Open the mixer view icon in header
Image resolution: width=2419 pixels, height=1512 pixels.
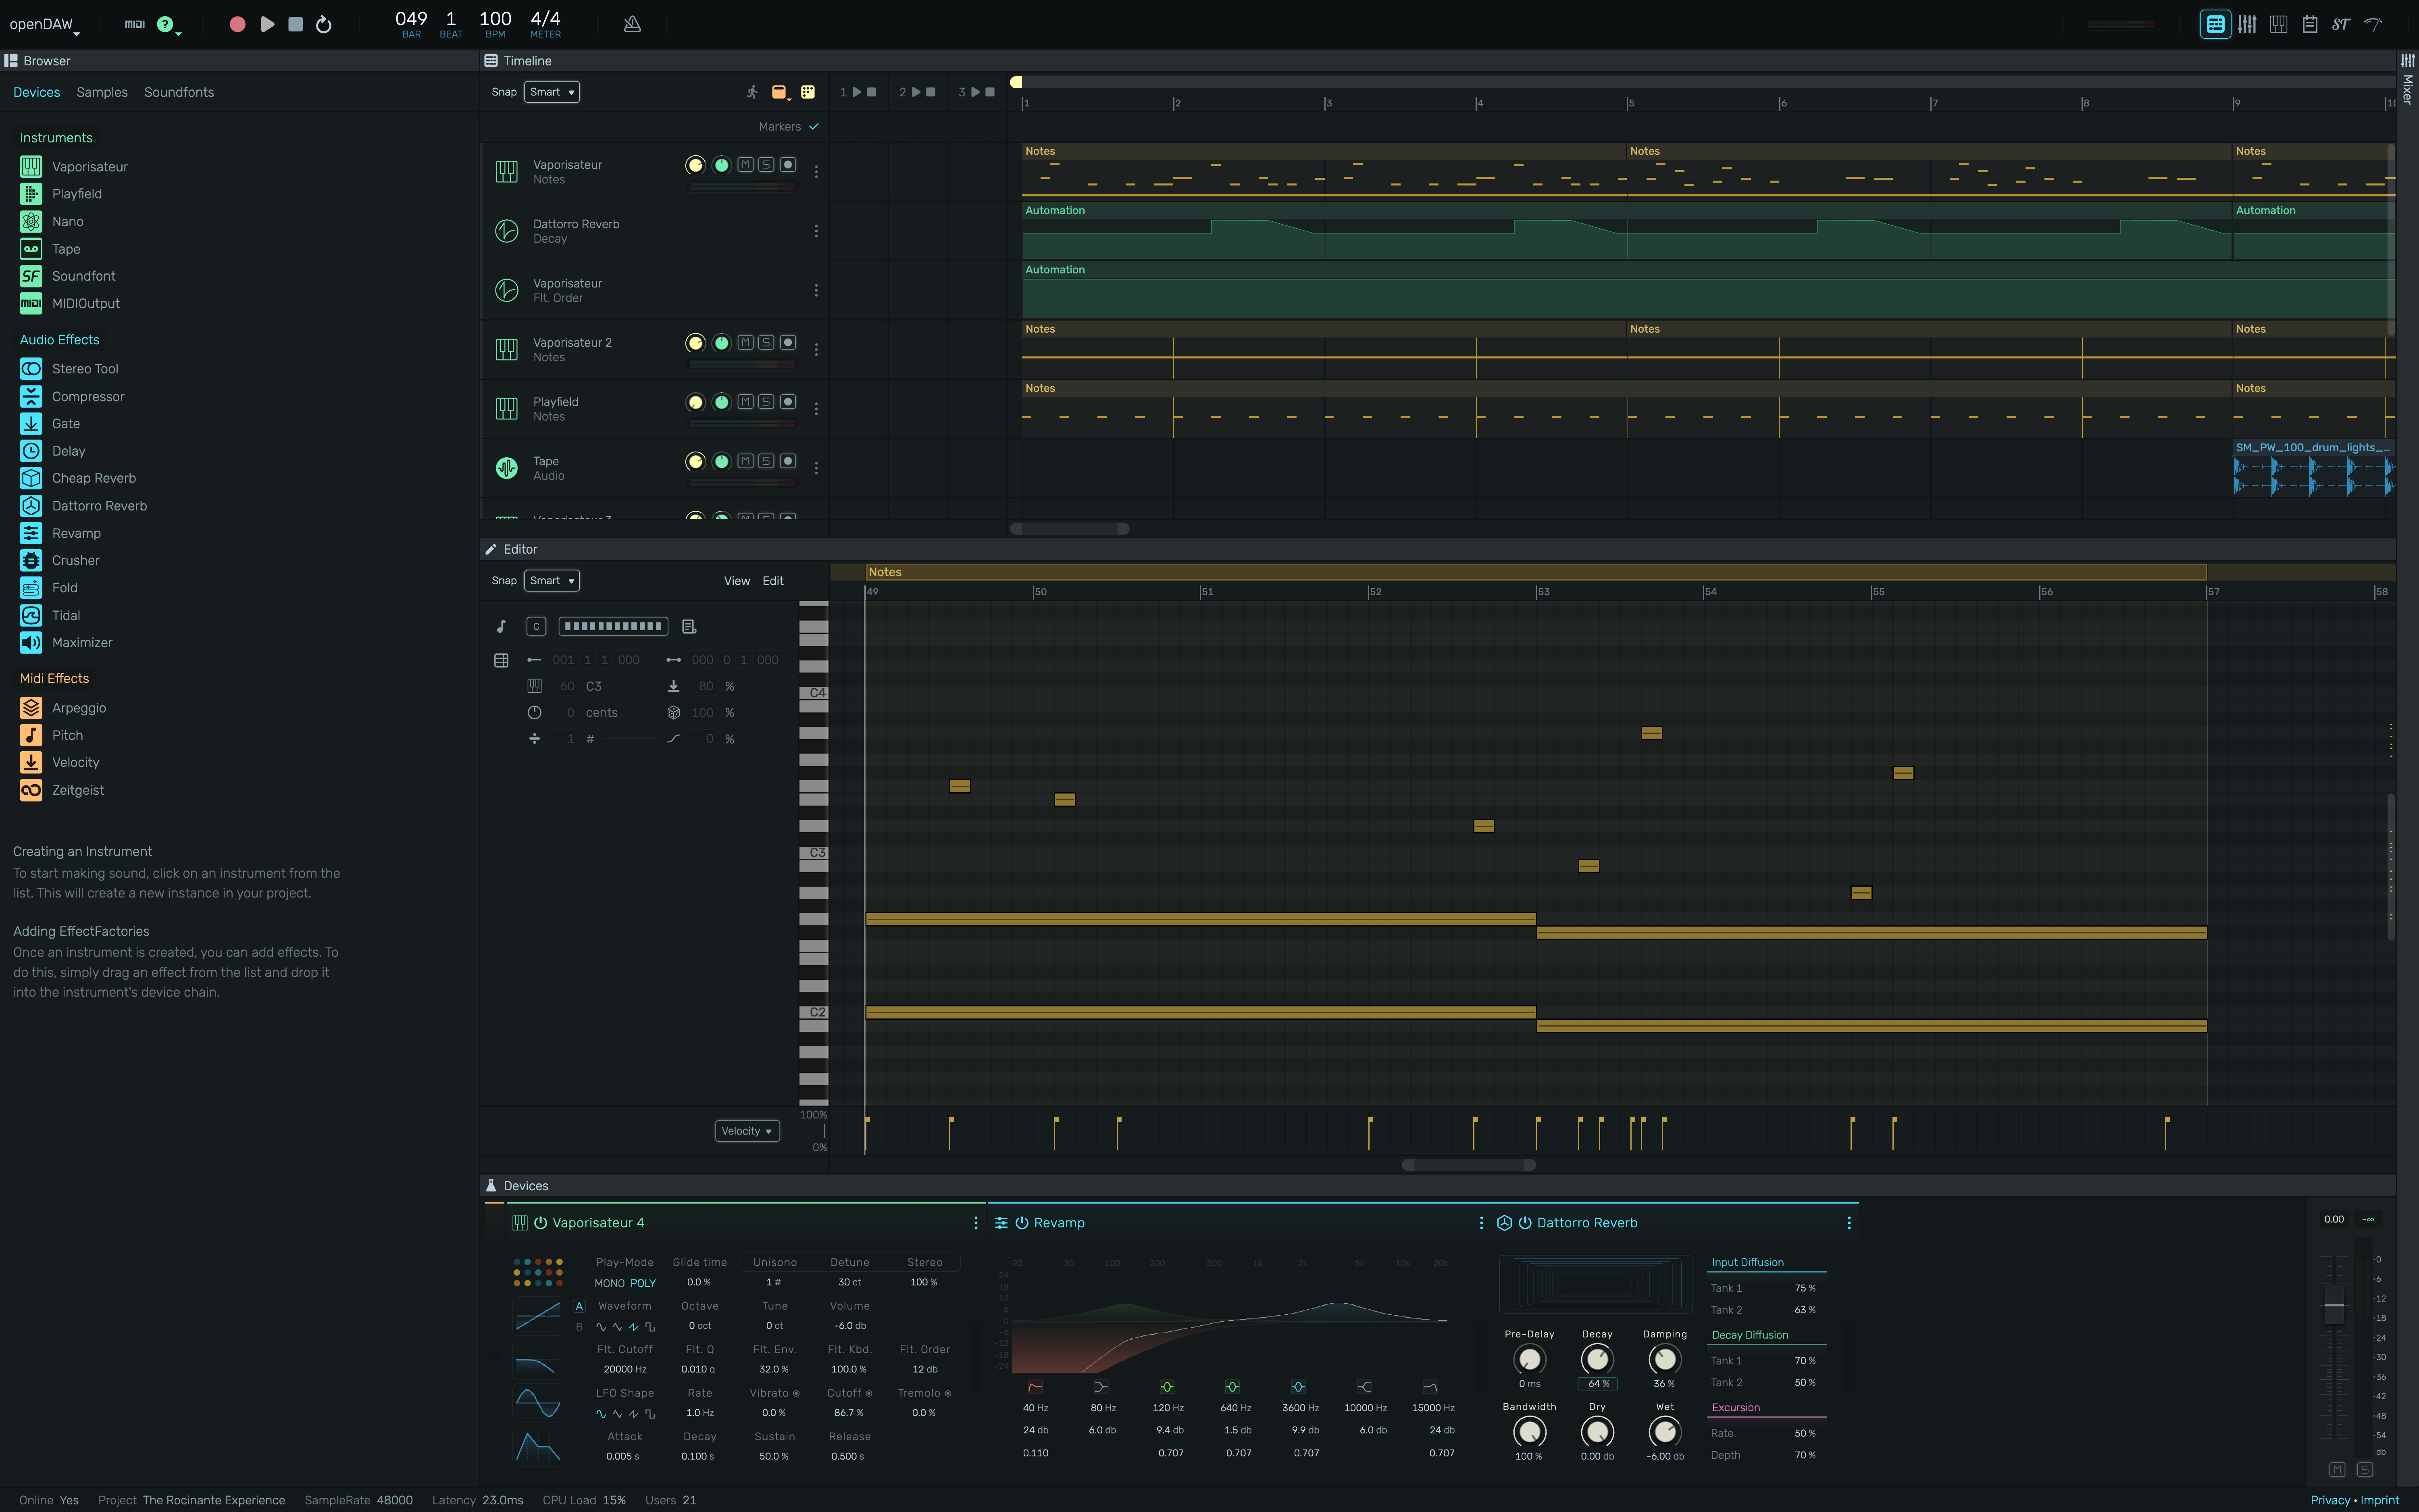(2247, 24)
